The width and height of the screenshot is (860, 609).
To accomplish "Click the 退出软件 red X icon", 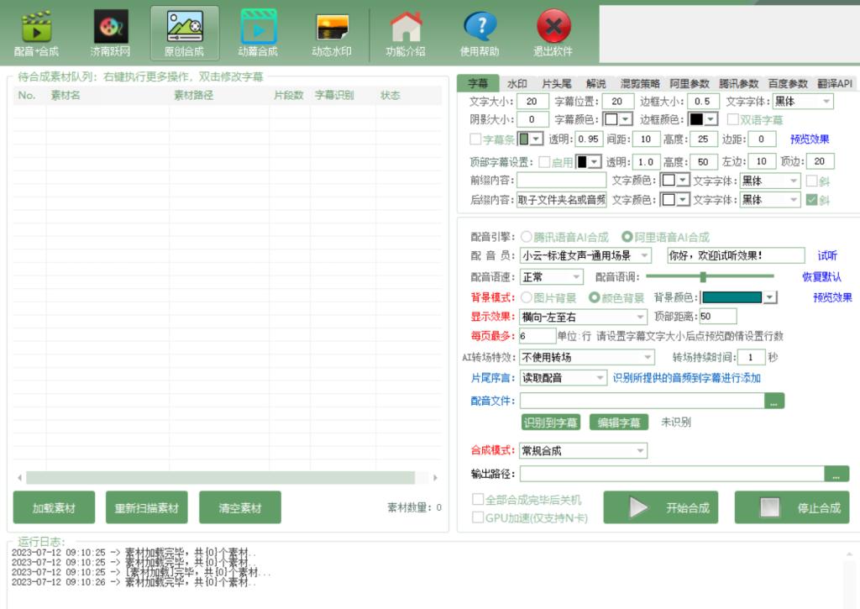I will (x=553, y=34).
